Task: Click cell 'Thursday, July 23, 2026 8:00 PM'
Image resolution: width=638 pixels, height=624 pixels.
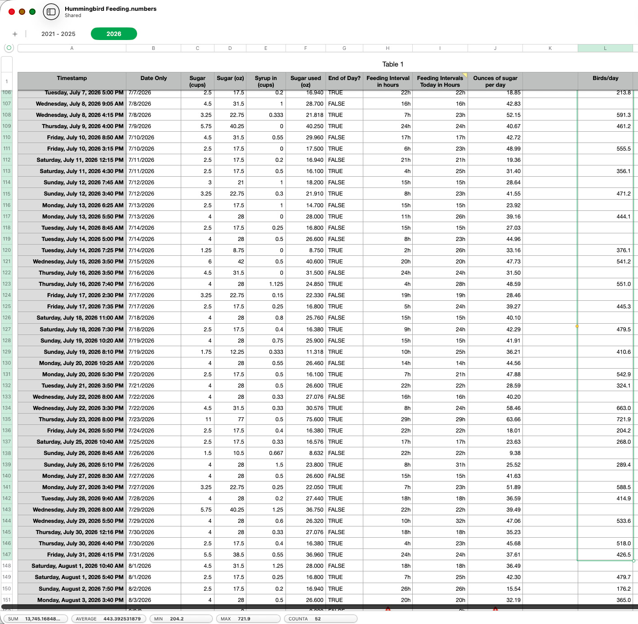Action: [x=72, y=419]
